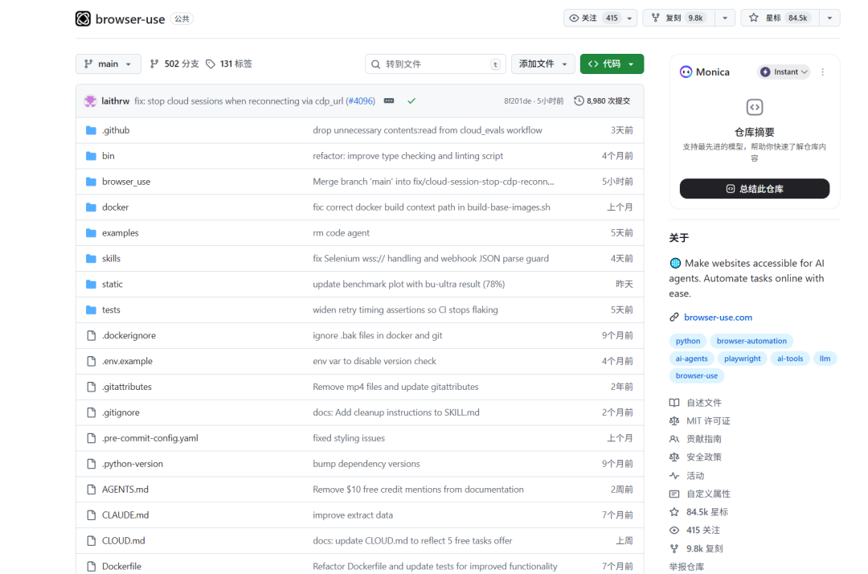Select the browser-use topic tag
868x574 pixels.
tap(696, 376)
